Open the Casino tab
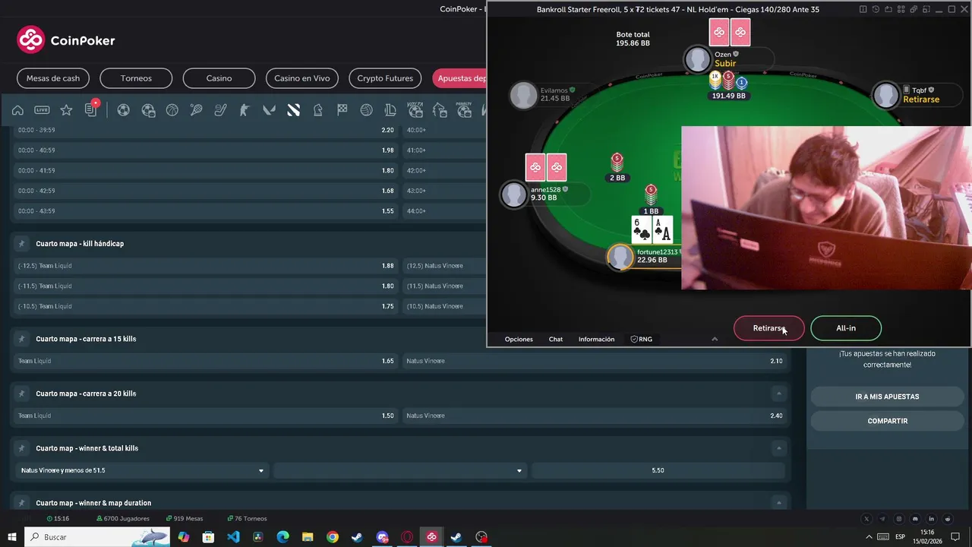 pos(219,78)
